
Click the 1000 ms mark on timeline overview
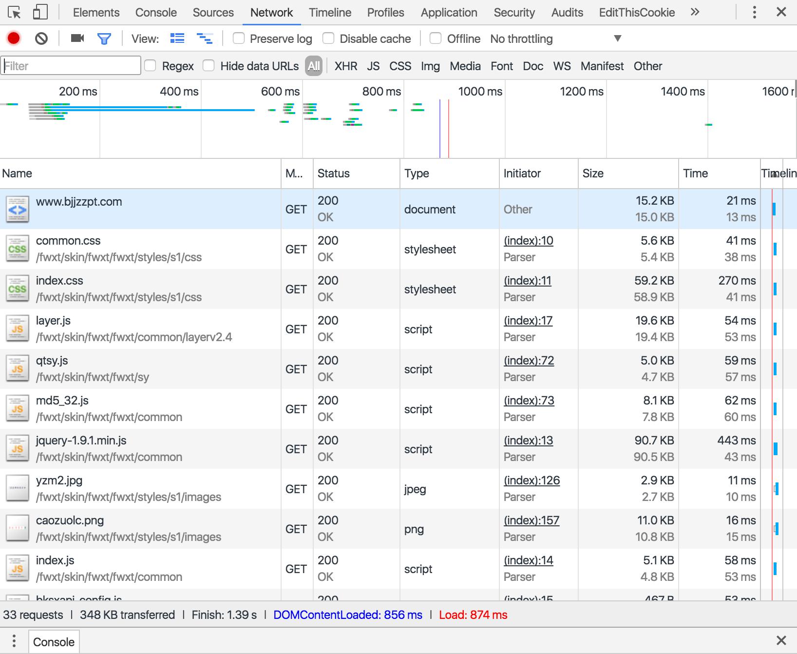pos(480,92)
